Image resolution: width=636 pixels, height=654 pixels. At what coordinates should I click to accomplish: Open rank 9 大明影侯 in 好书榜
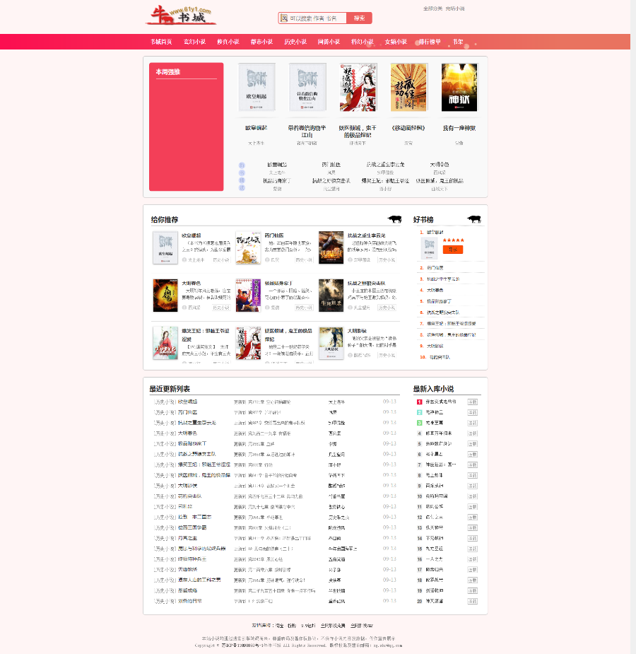(x=435, y=346)
